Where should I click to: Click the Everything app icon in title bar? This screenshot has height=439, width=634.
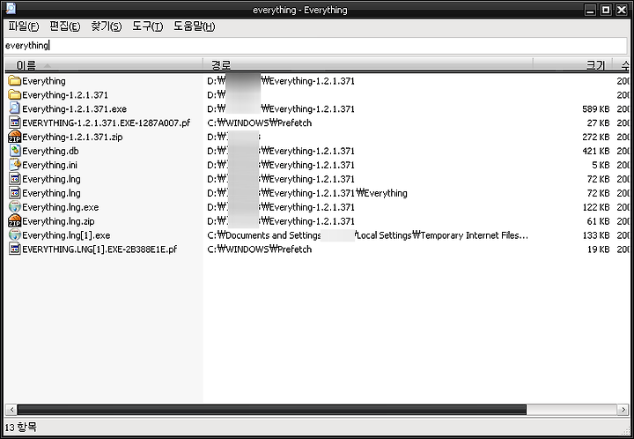tap(11, 9)
